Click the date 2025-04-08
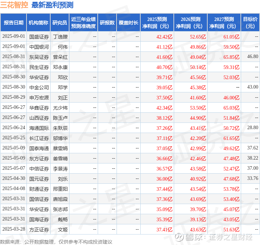This screenshot has width=260, height=245. point(14,188)
